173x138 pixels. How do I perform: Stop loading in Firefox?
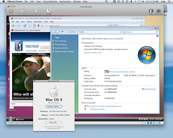tap(30, 26)
